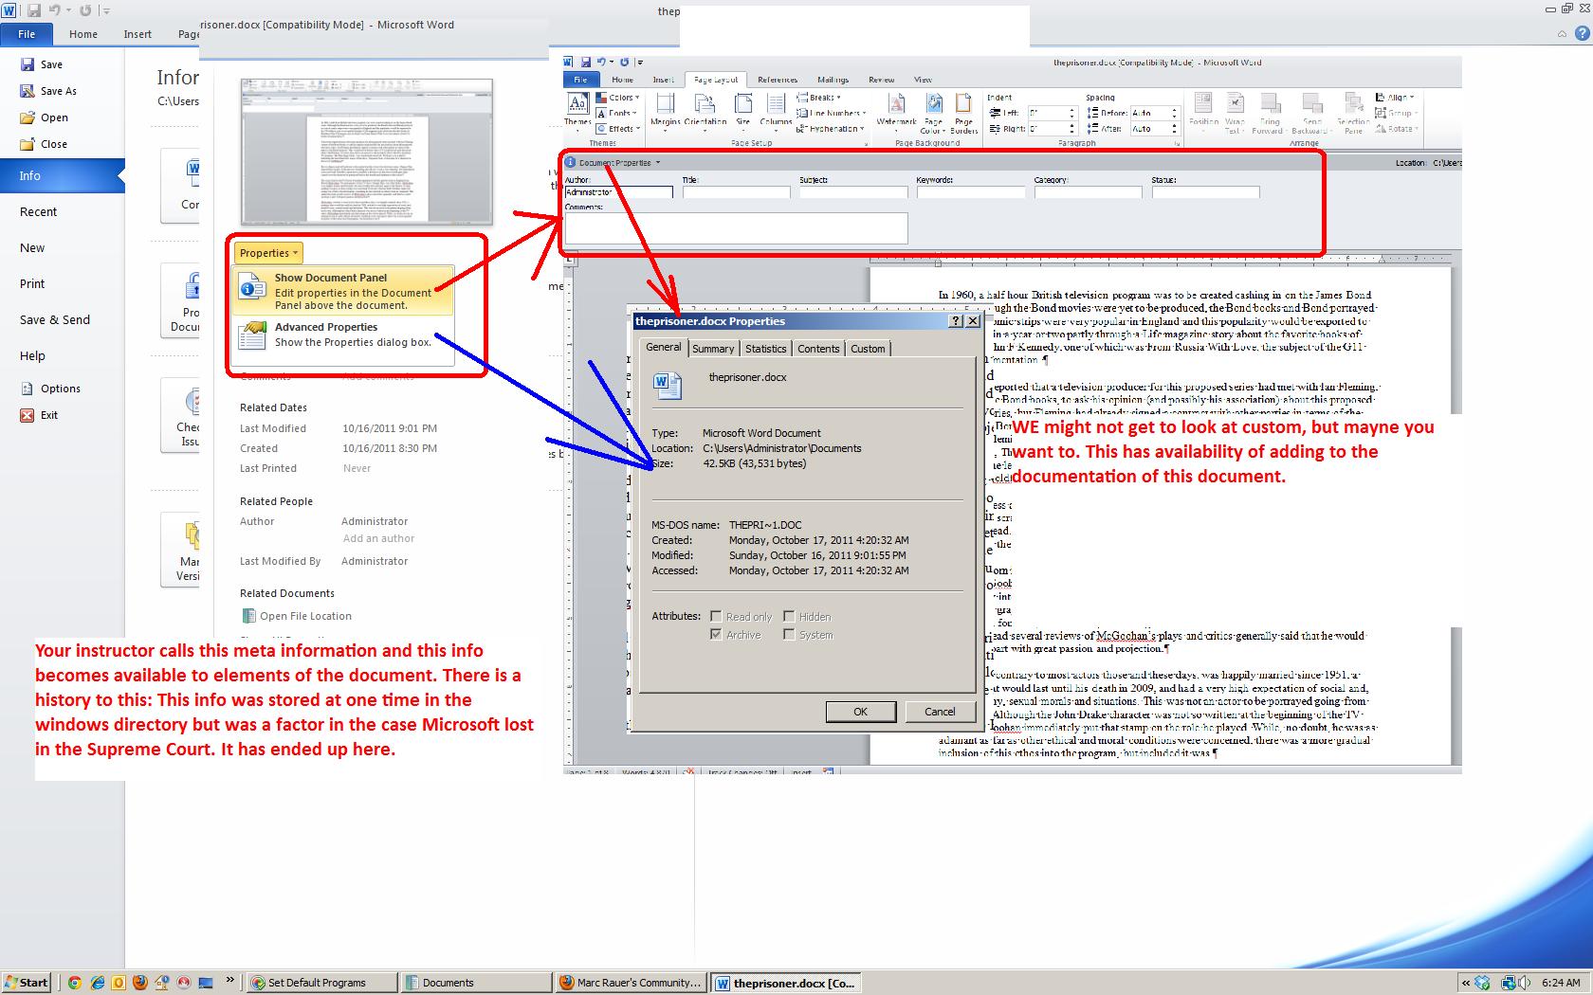Open the Colors dropdown in Themes group
1593x995 pixels.
tap(618, 98)
